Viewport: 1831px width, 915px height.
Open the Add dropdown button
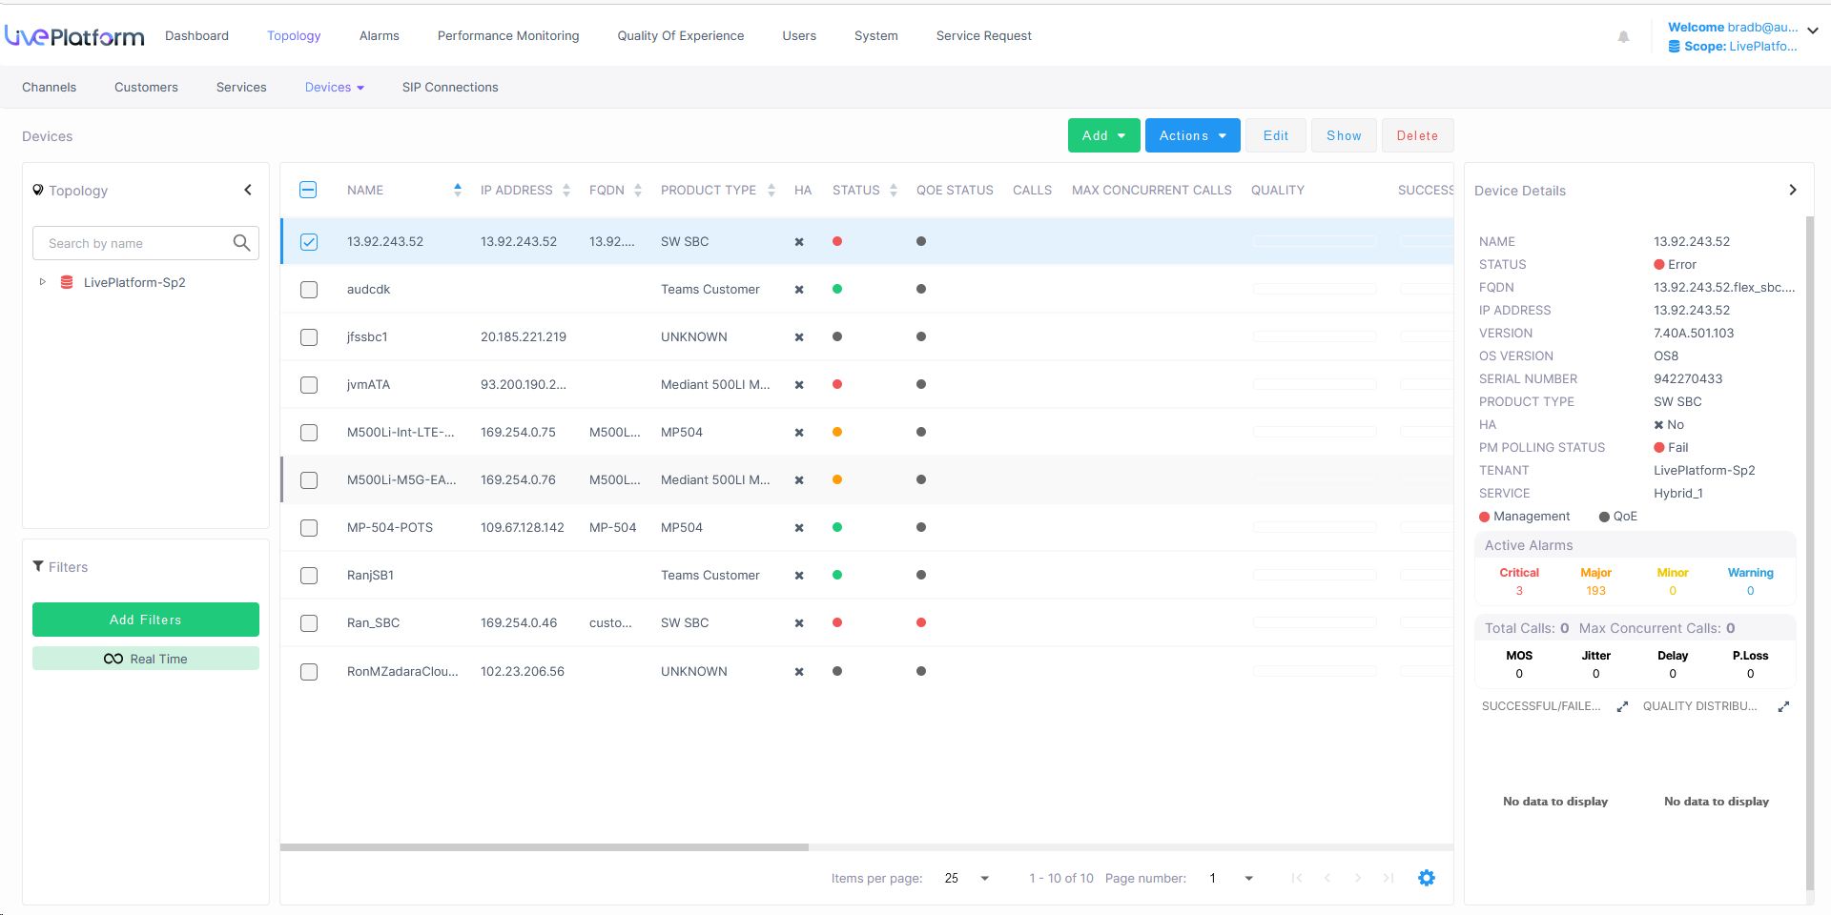tap(1103, 135)
